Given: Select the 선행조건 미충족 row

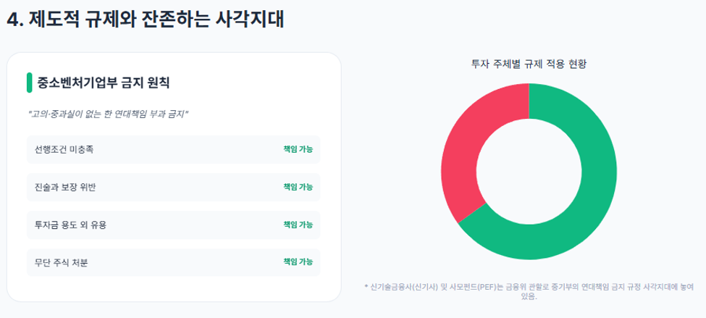Looking at the screenshot, I should (x=173, y=149).
